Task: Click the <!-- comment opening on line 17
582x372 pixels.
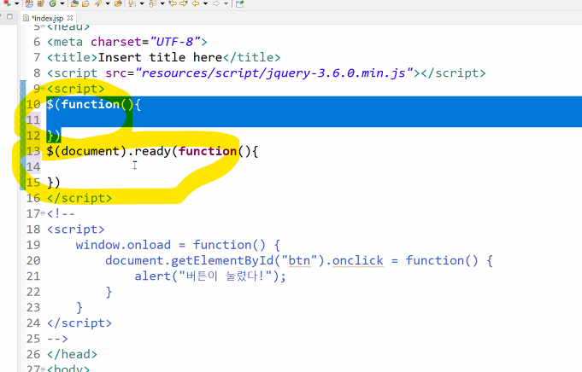Action: [x=61, y=213]
